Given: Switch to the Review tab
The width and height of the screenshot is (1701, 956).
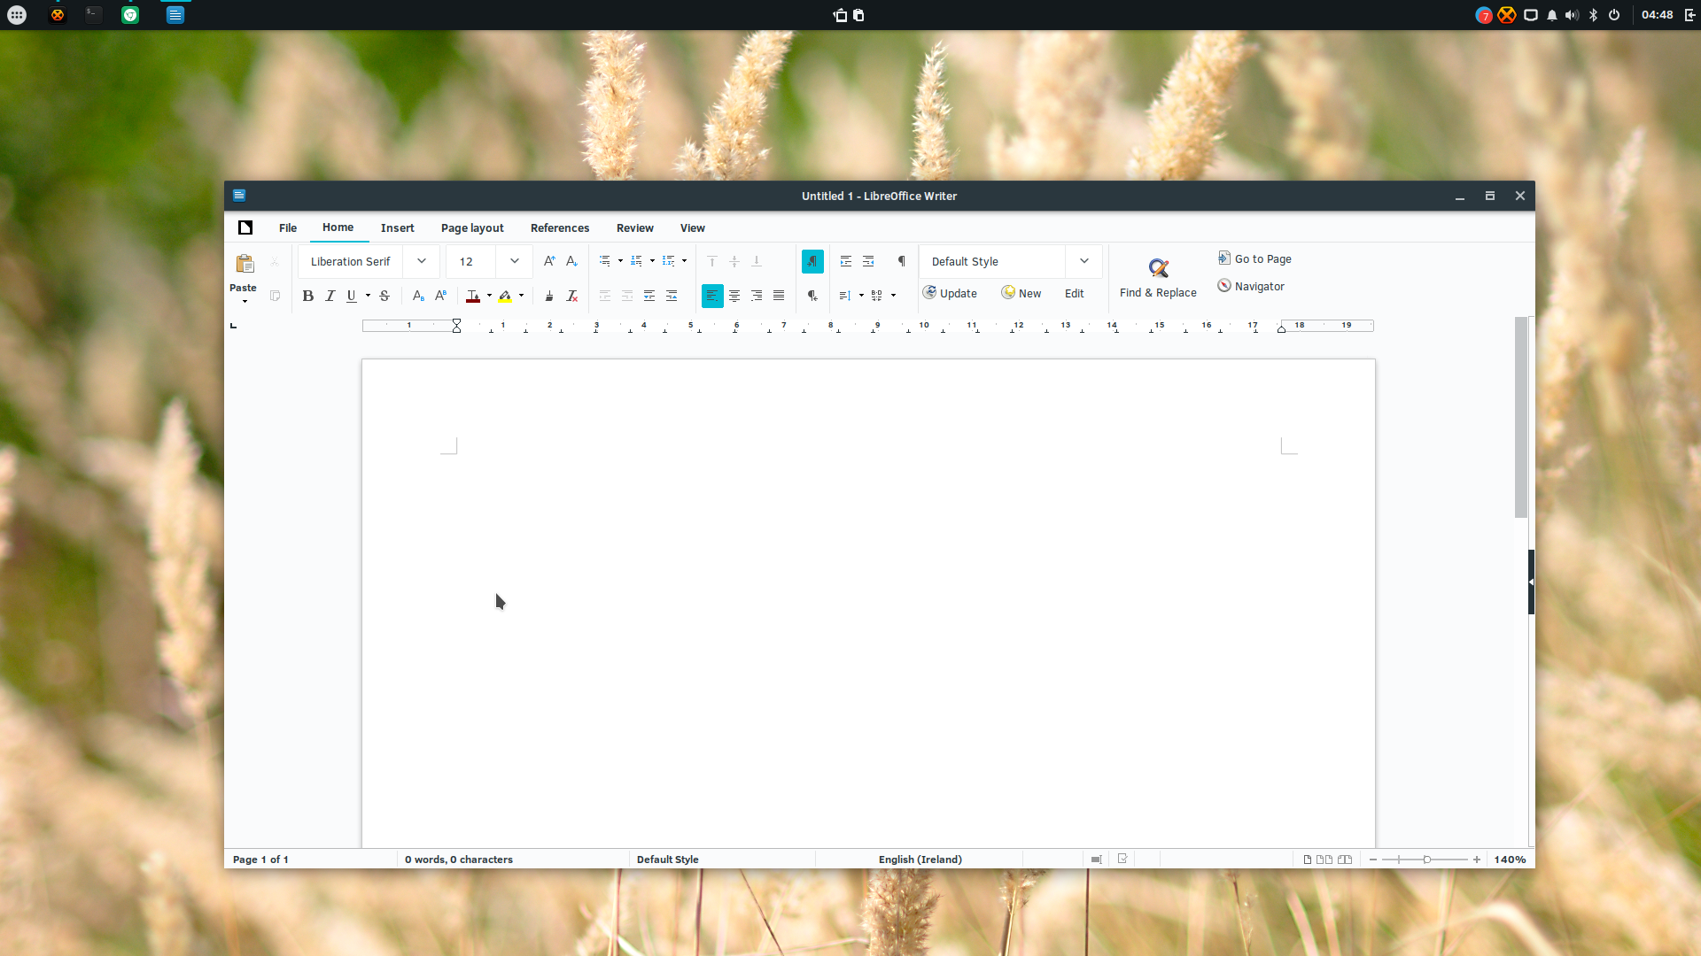Looking at the screenshot, I should (635, 227).
